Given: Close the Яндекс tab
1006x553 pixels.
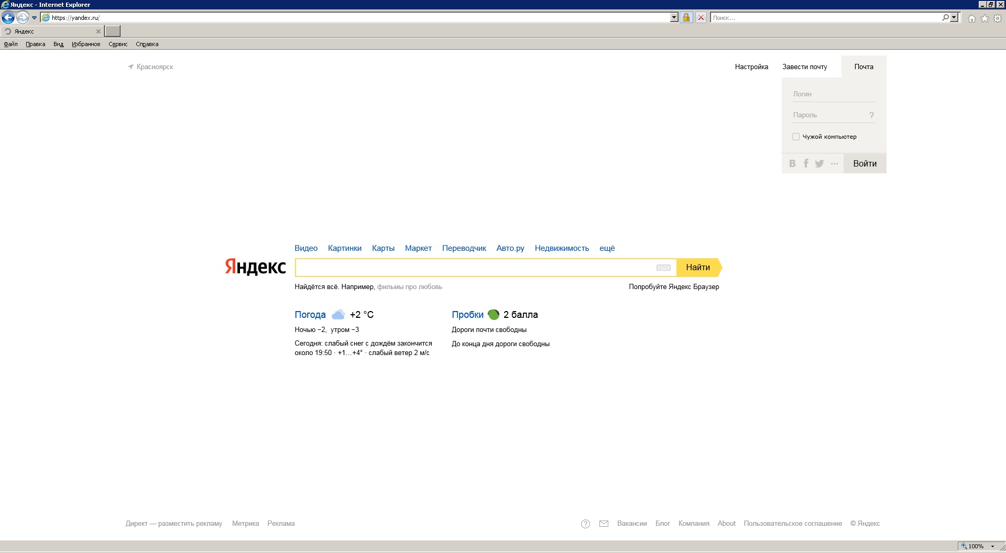Looking at the screenshot, I should (x=98, y=31).
